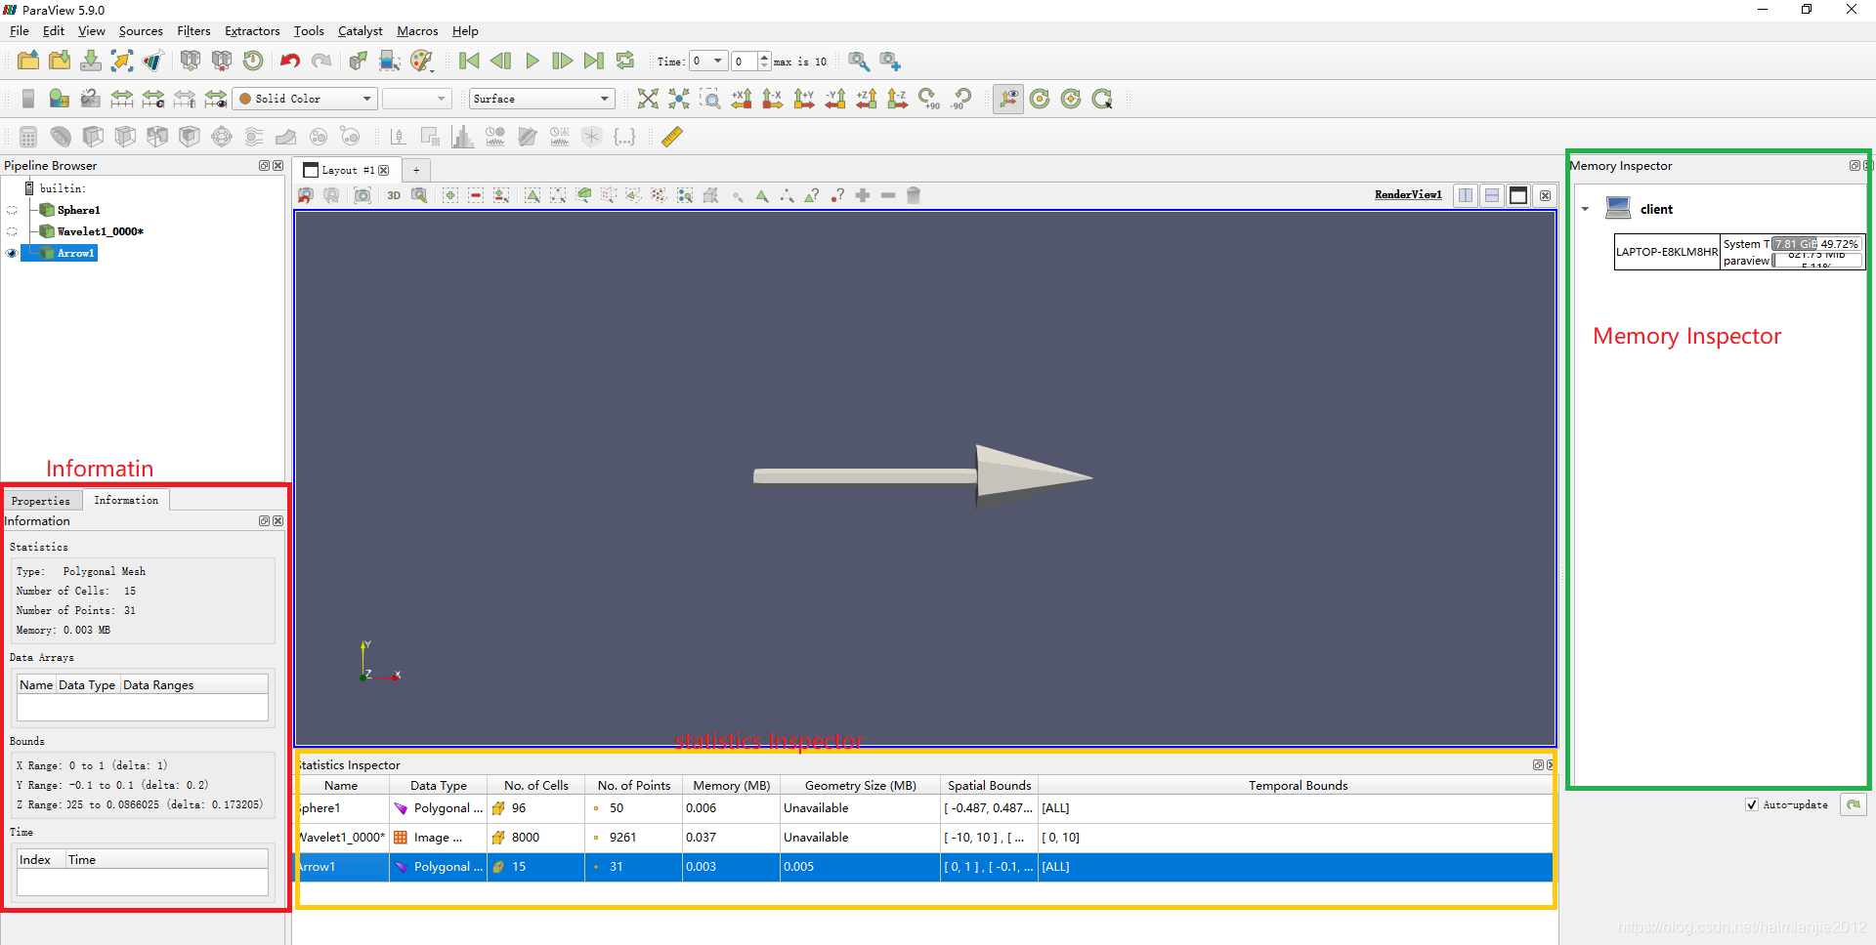Capture a screenshot from the view toolbar
Screen dimensions: 1876x945
coord(362,195)
